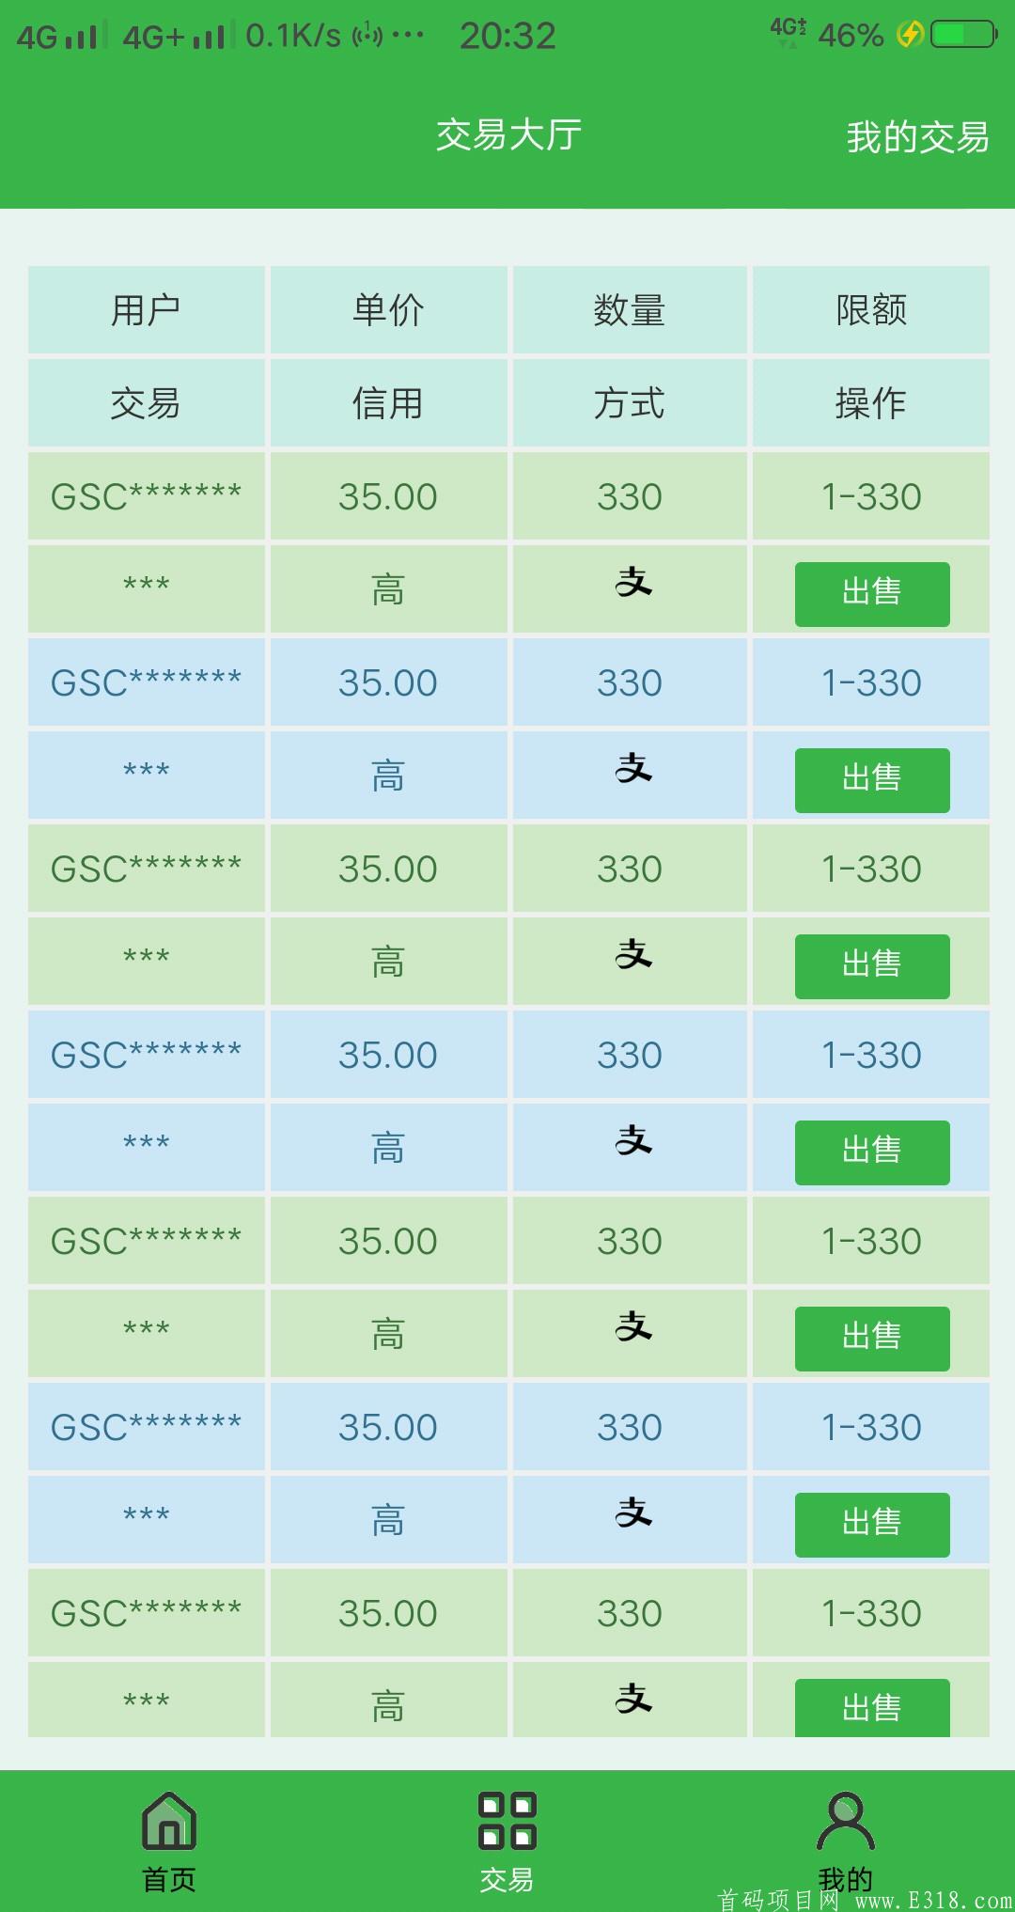Viewport: 1015px width, 1912px height.
Task: Tap first GSC******* user cell
Action: 146,496
